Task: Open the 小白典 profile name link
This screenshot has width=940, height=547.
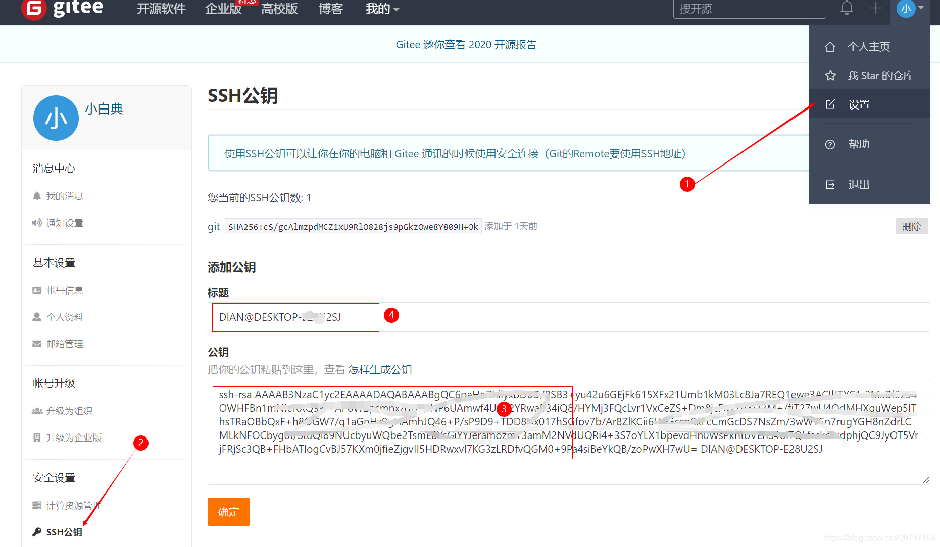Action: coord(104,109)
